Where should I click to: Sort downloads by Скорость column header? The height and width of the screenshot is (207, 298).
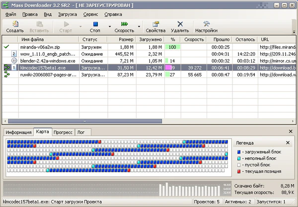tap(193, 39)
